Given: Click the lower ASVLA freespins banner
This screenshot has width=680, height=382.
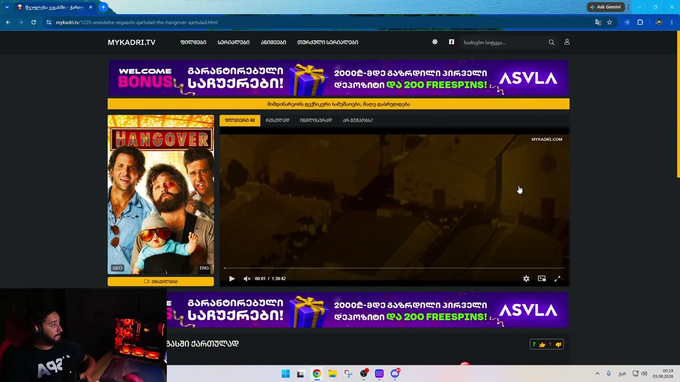Looking at the screenshot, I should [368, 310].
